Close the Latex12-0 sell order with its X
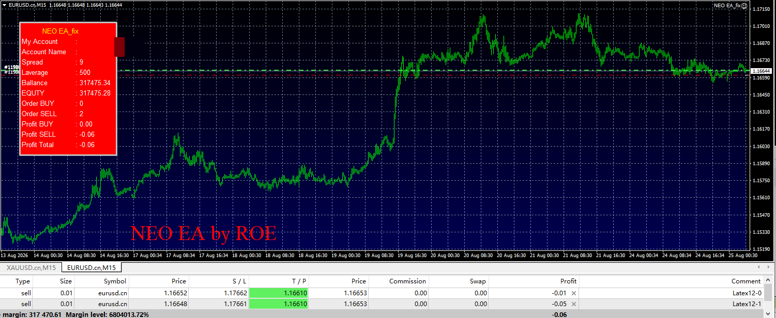The image size is (776, 318). pos(573,293)
